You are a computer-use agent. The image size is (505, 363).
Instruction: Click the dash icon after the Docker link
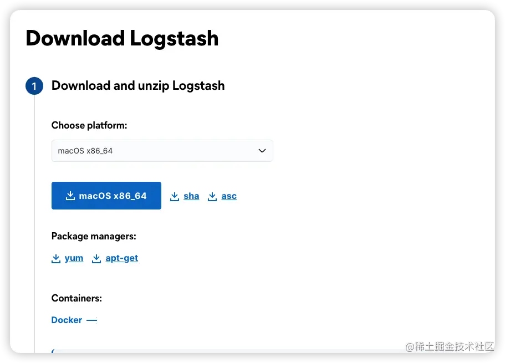click(92, 320)
